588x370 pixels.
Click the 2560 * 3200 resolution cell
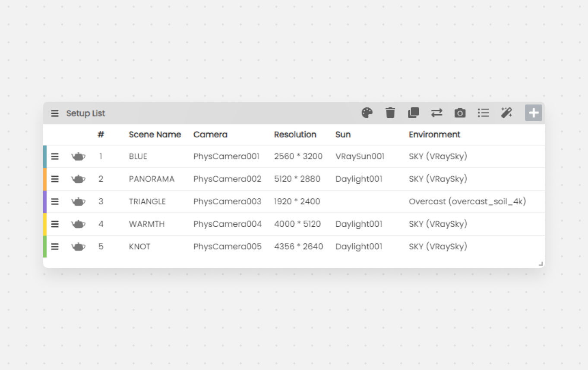(298, 157)
